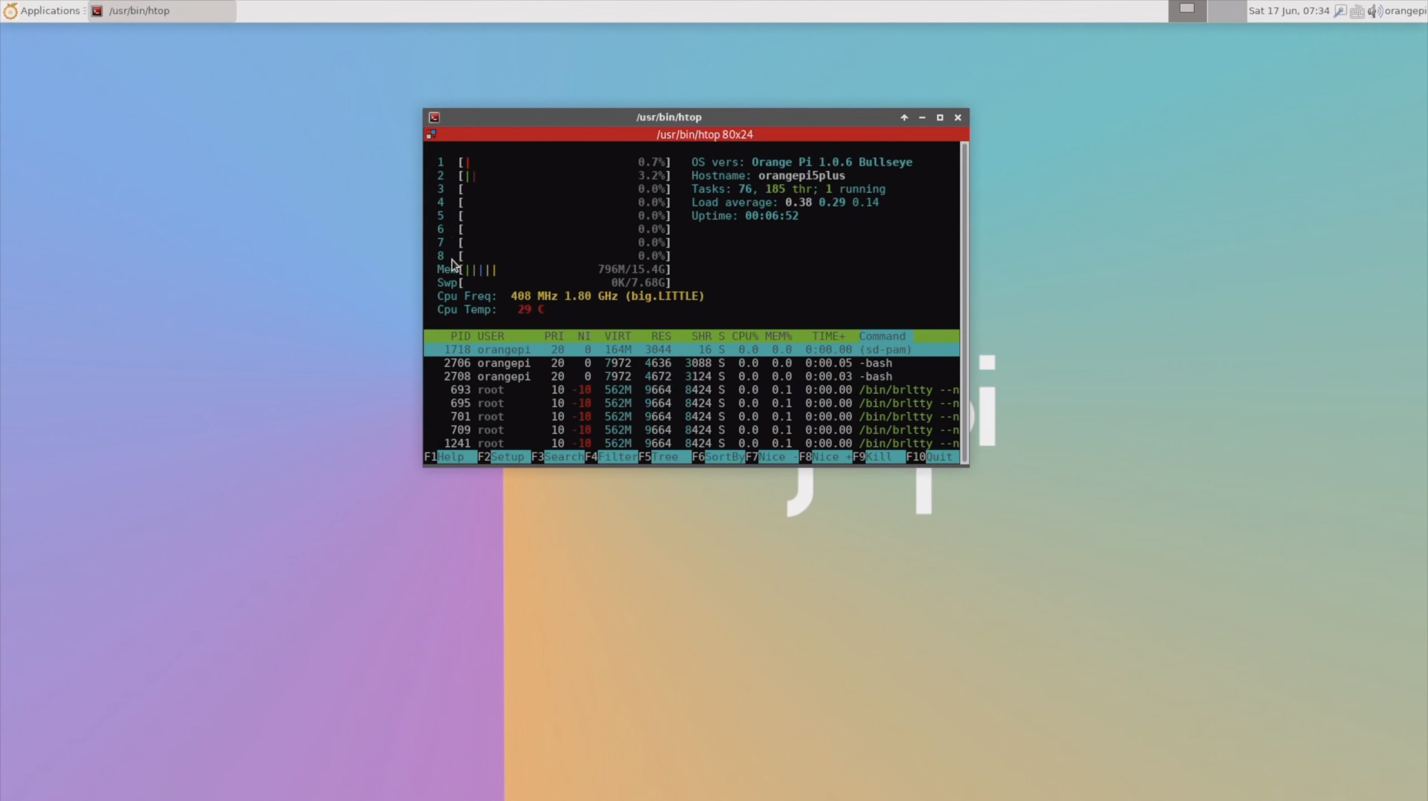Viewport: 1428px width, 801px height.
Task: Click the terminal split icon beside red title
Action: [431, 134]
